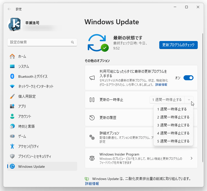Click the Home house icon
This screenshot has height=191, width=207.
12,56
